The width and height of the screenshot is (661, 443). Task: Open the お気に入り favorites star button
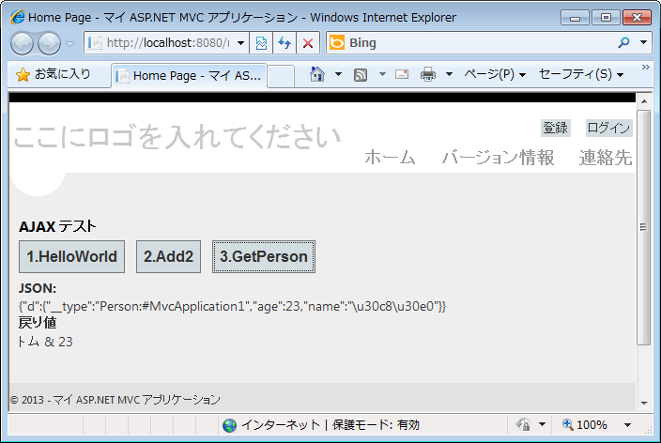pyautogui.click(x=54, y=74)
